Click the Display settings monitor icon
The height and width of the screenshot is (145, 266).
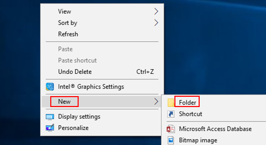coord(50,117)
